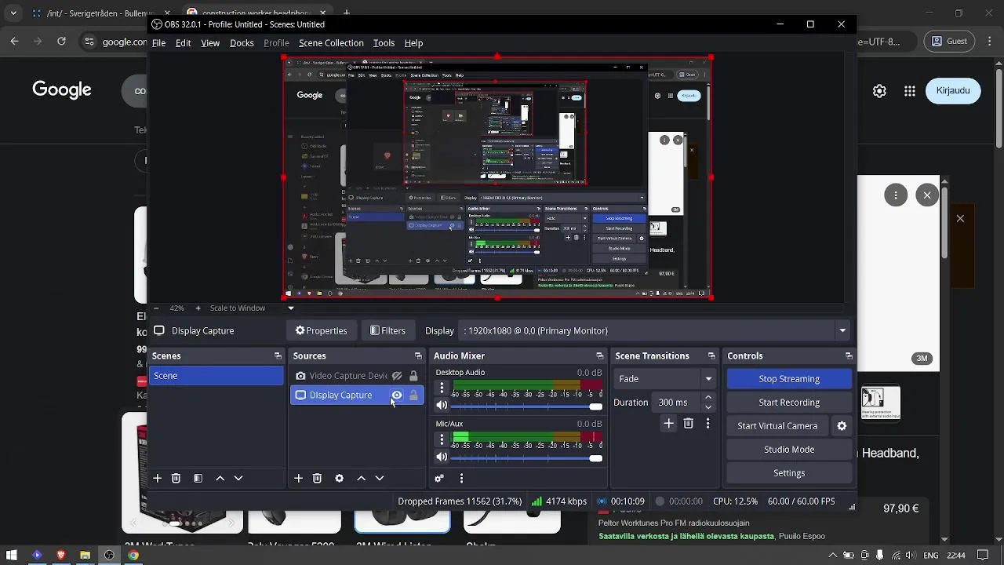
Task: Click transition Duration 300 ms field
Action: (x=675, y=403)
